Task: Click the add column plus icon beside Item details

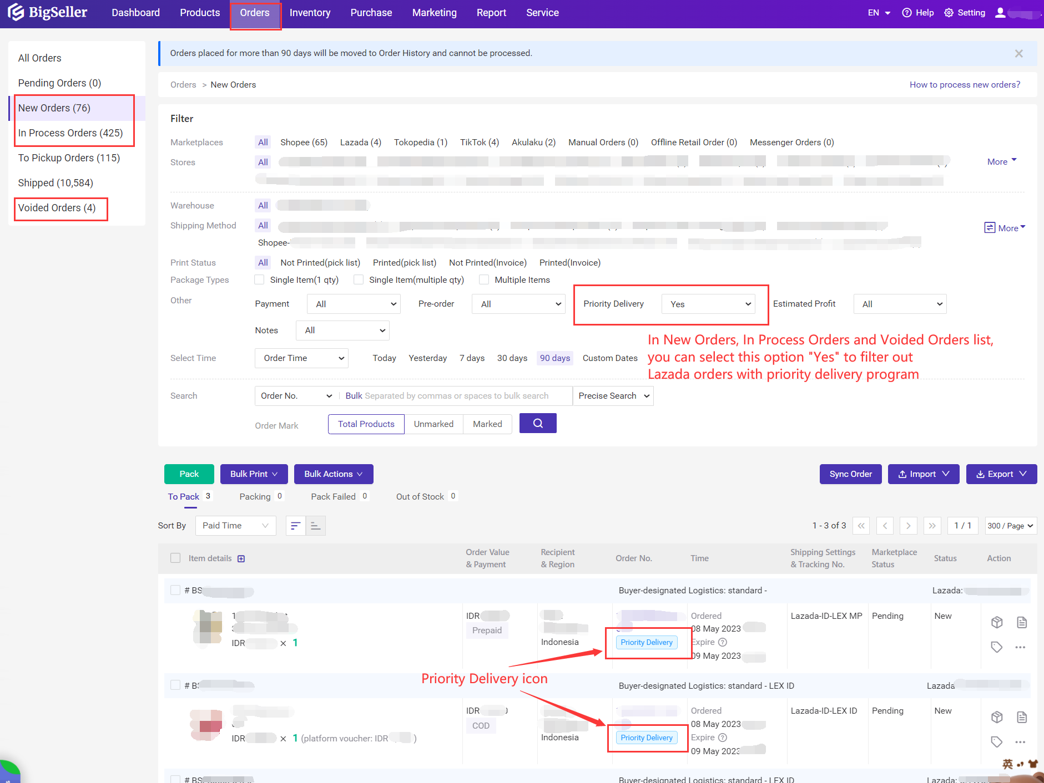Action: tap(241, 558)
